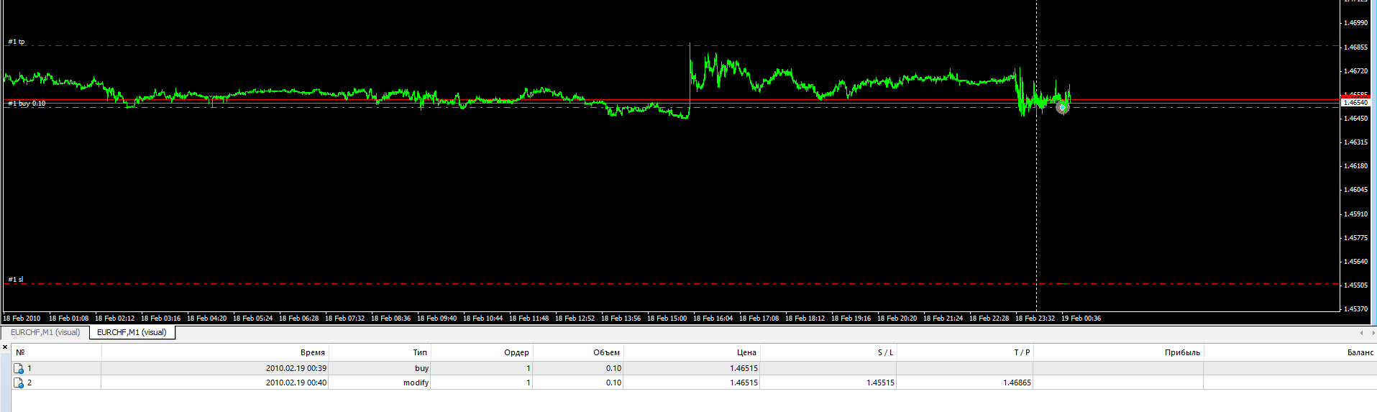This screenshot has width=1377, height=412.
Task: Click the buy order marker on the chart
Action: coord(1062,108)
